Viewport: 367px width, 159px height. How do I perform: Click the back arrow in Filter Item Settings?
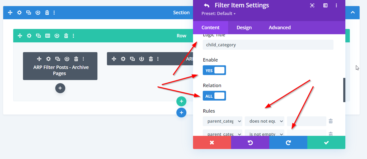(206, 5)
